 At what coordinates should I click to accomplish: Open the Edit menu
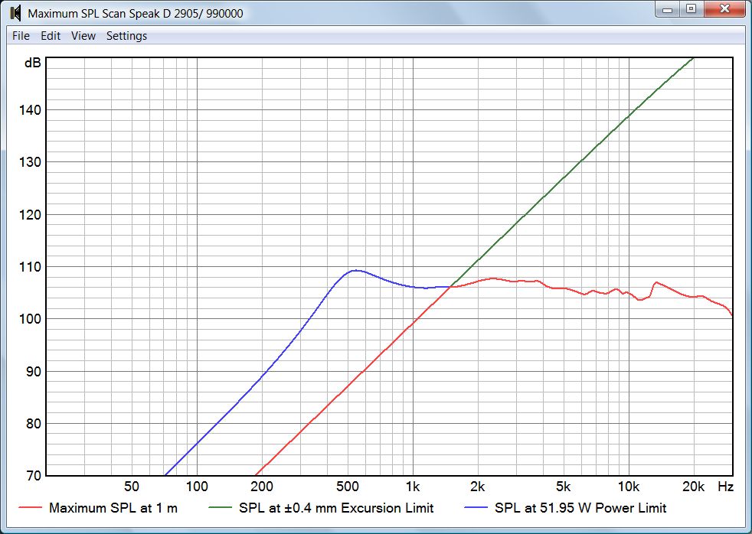click(51, 36)
